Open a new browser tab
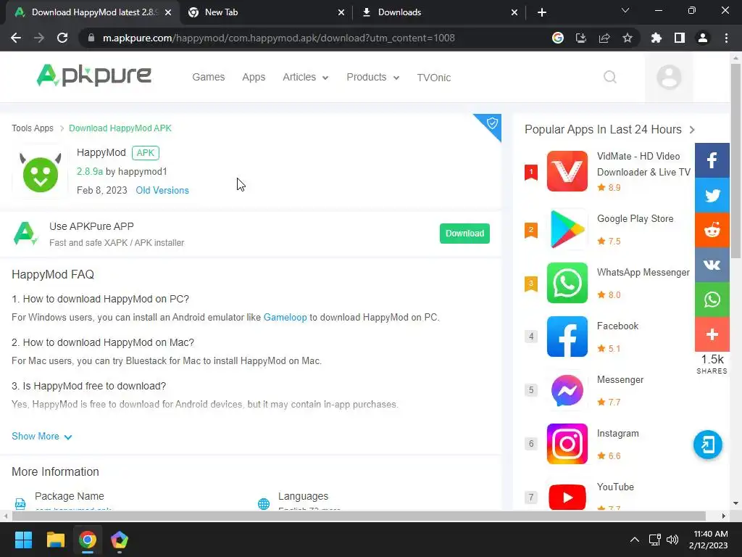This screenshot has width=742, height=557. 542,12
